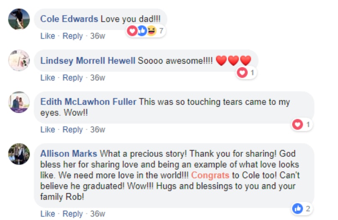Open Cole Edwards' profile picture
Viewport: 338px width, 220px height.
(19, 19)
